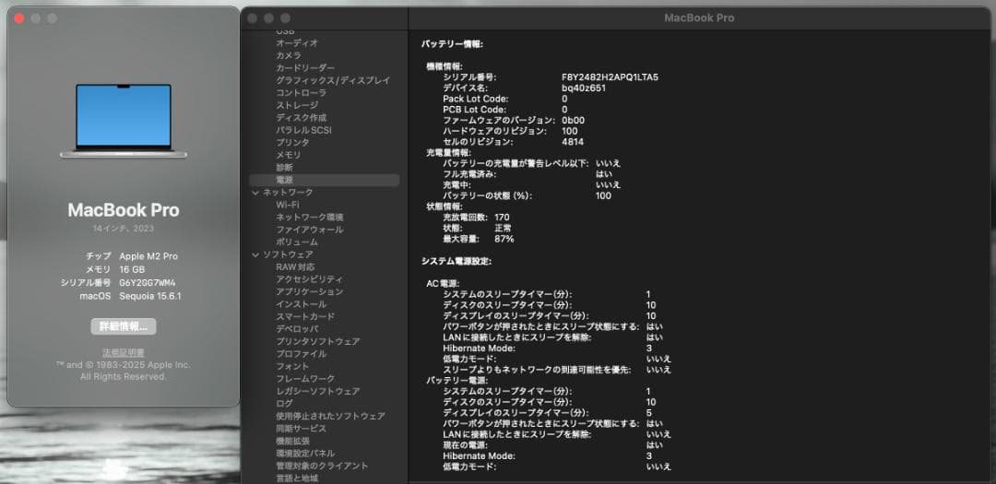Click the システム電源設定 heading
Screen dimensions: 996x484
[x=456, y=261]
